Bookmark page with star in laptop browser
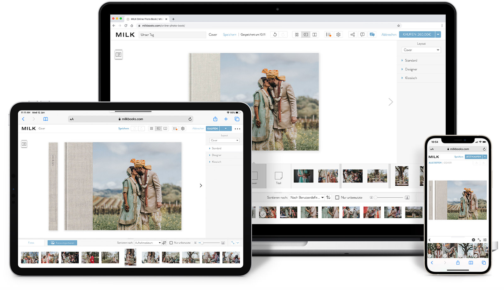This screenshot has width=504, height=290. pos(398,26)
